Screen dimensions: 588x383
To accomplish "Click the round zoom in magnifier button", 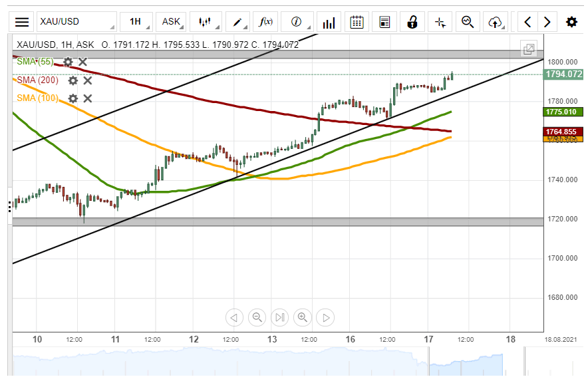I will 302,318.
